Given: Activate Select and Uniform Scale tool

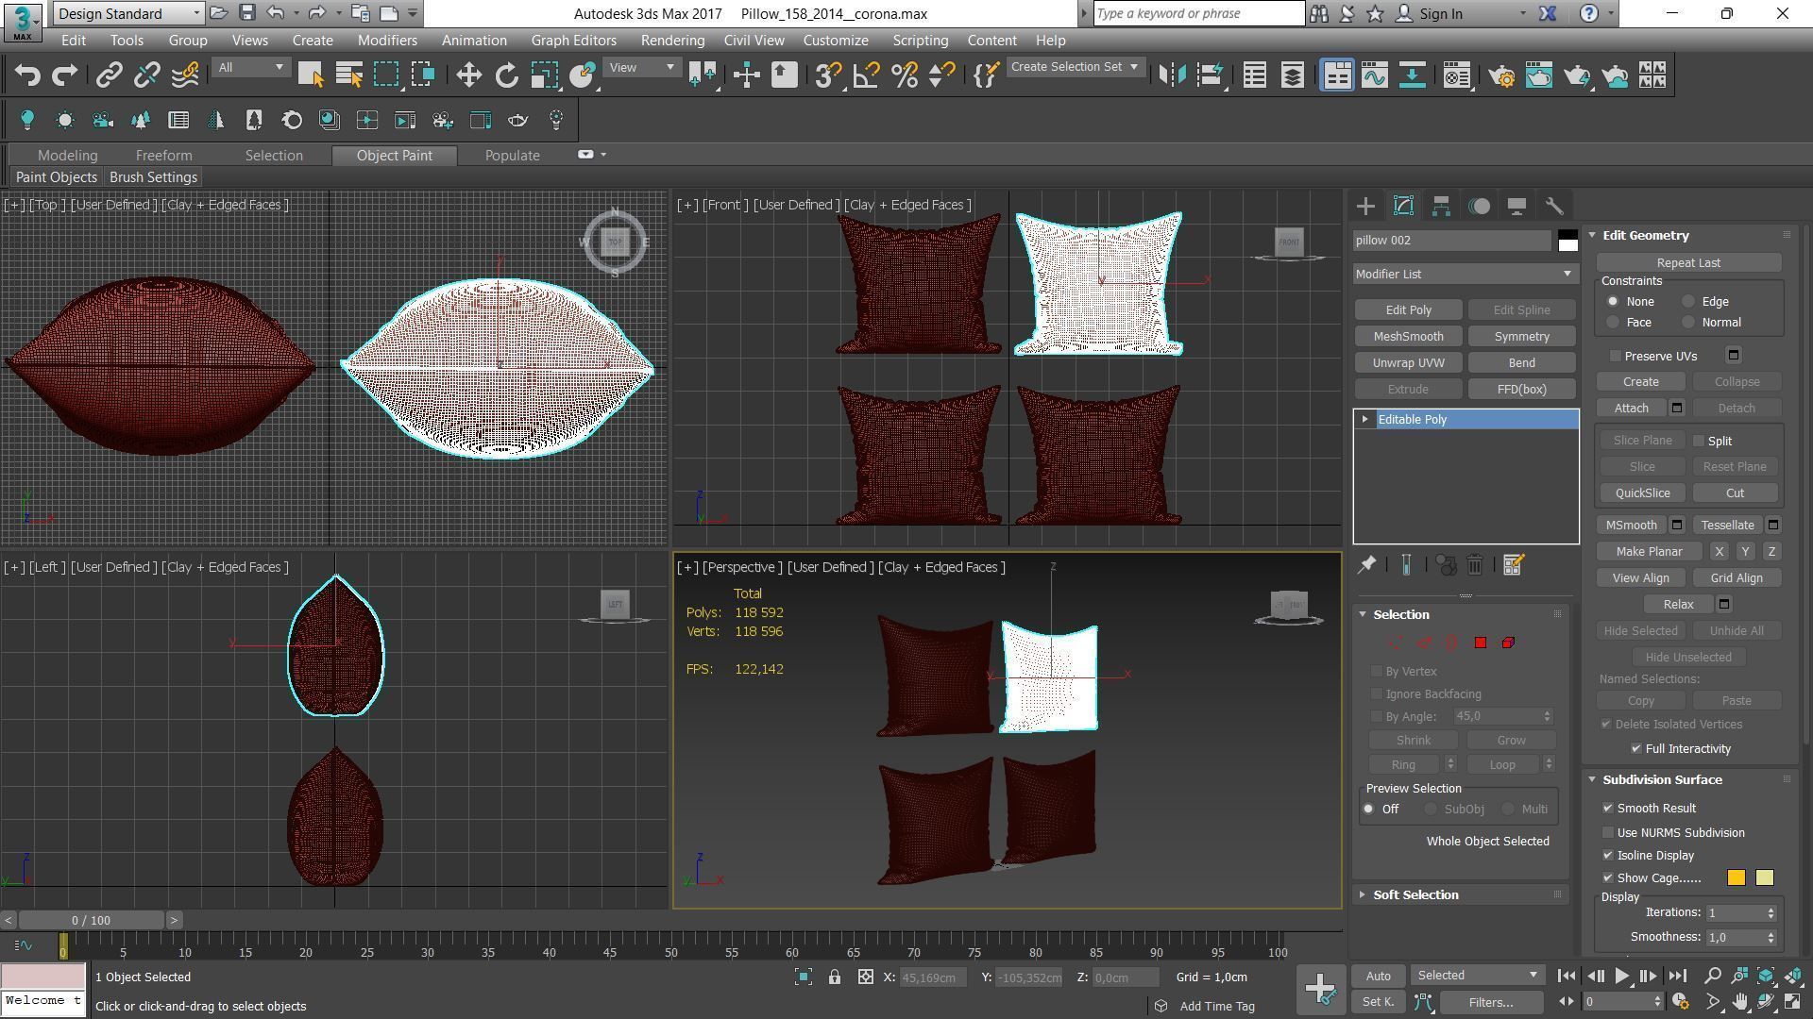Looking at the screenshot, I should point(545,75).
